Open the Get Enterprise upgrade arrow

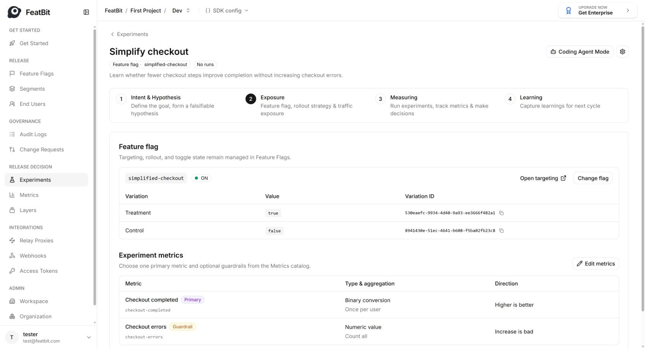coord(628,11)
